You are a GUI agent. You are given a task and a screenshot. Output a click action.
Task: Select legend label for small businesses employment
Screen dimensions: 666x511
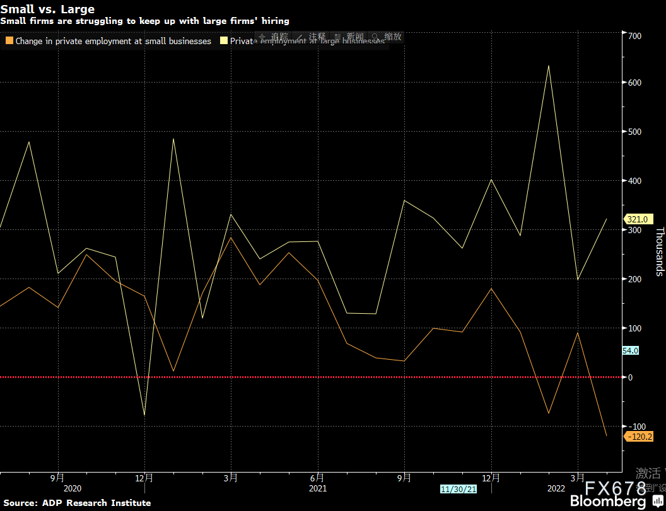(x=114, y=41)
